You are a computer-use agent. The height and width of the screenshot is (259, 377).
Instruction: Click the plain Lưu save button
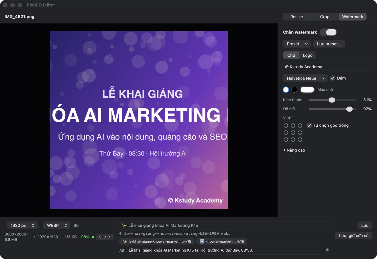[x=365, y=225]
